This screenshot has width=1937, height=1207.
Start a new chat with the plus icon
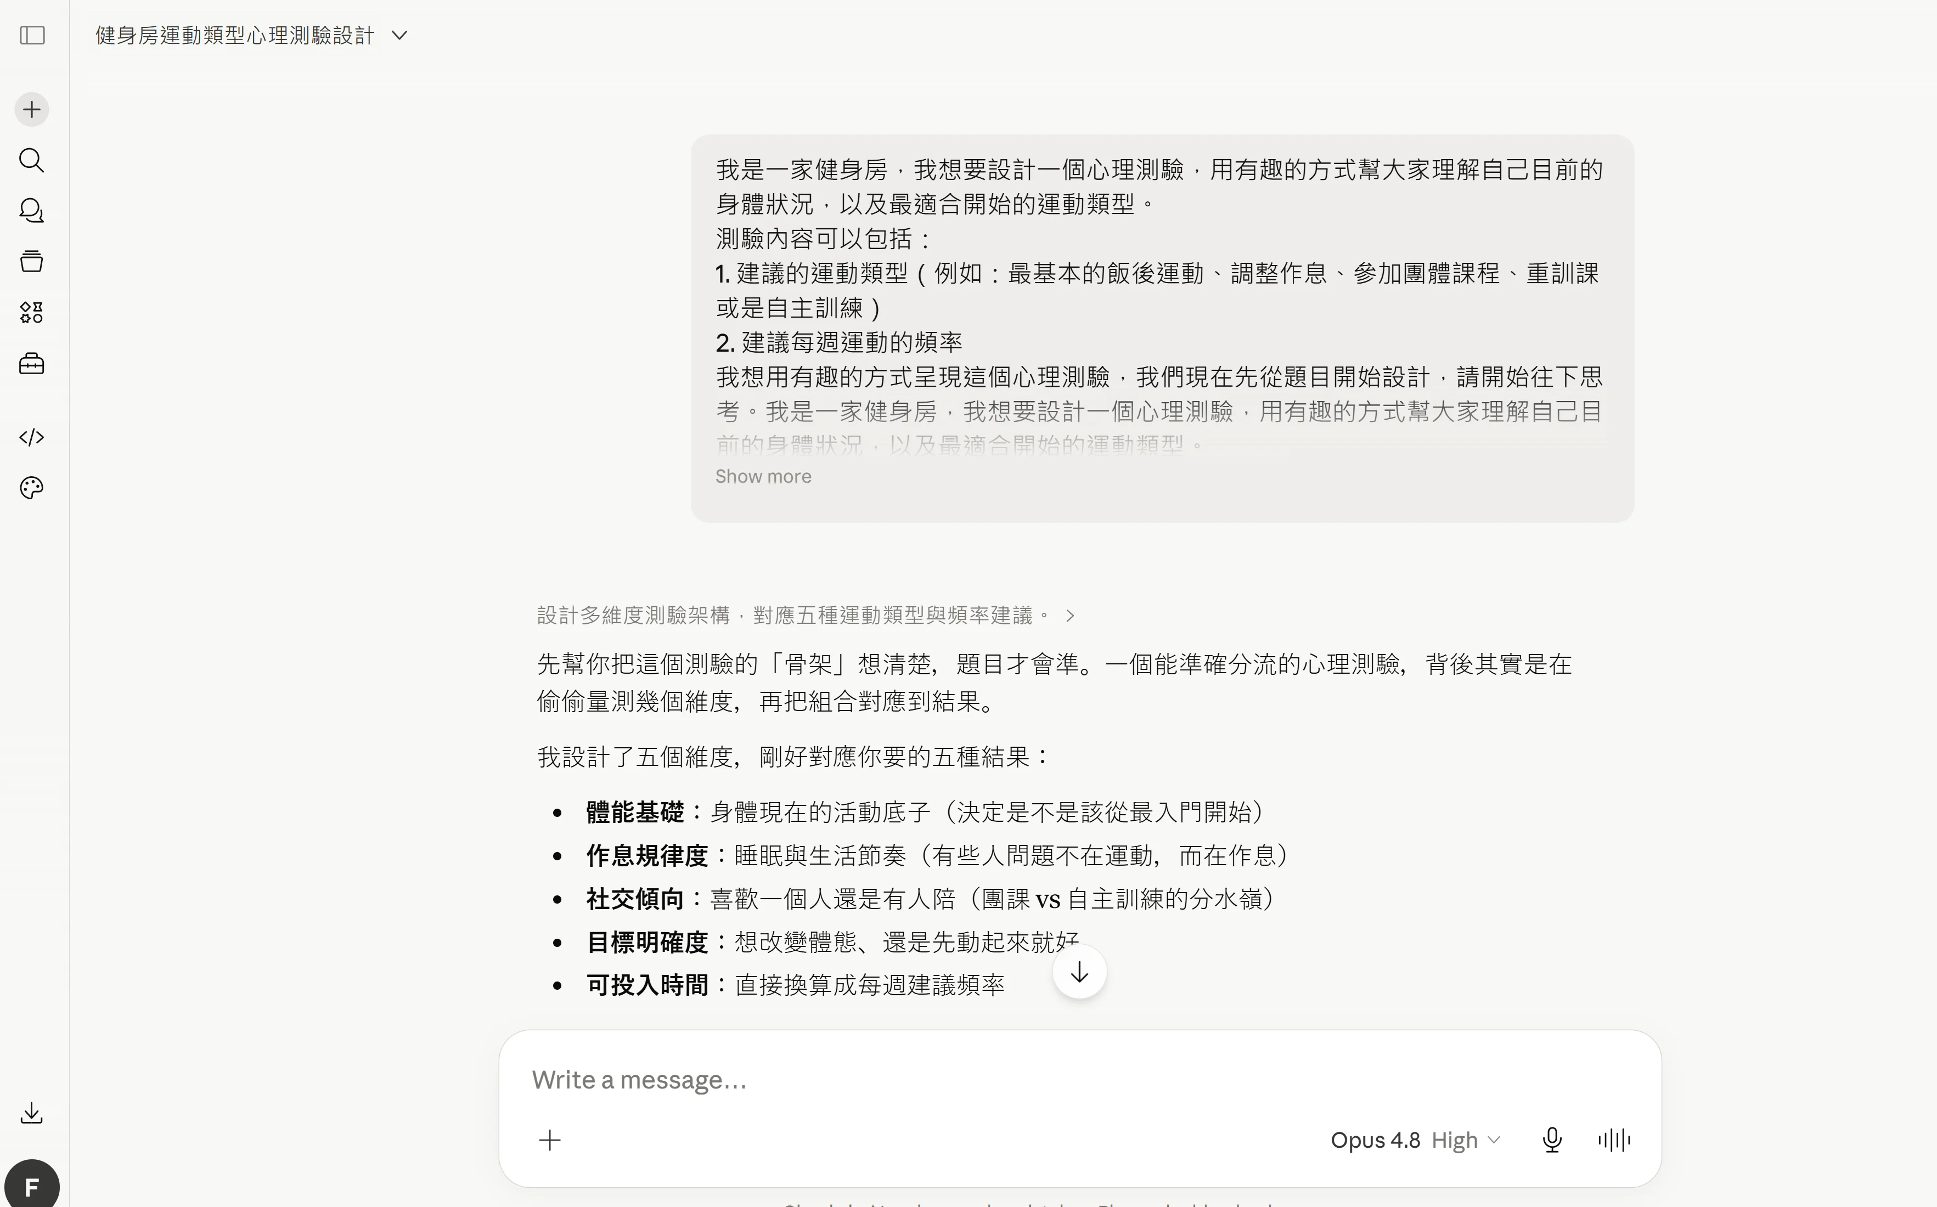(32, 109)
